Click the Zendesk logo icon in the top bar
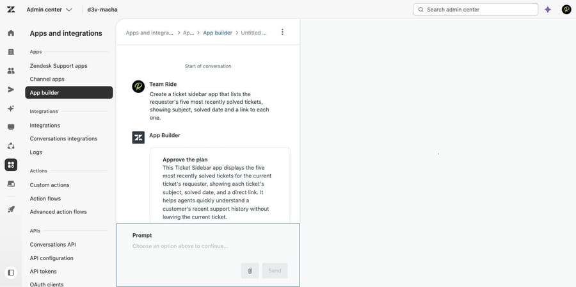This screenshot has width=576, height=287. point(11,10)
